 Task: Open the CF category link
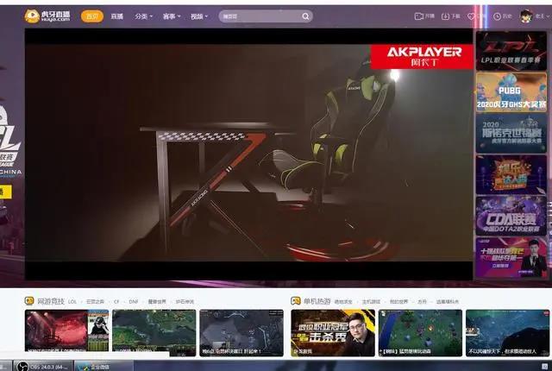116,302
